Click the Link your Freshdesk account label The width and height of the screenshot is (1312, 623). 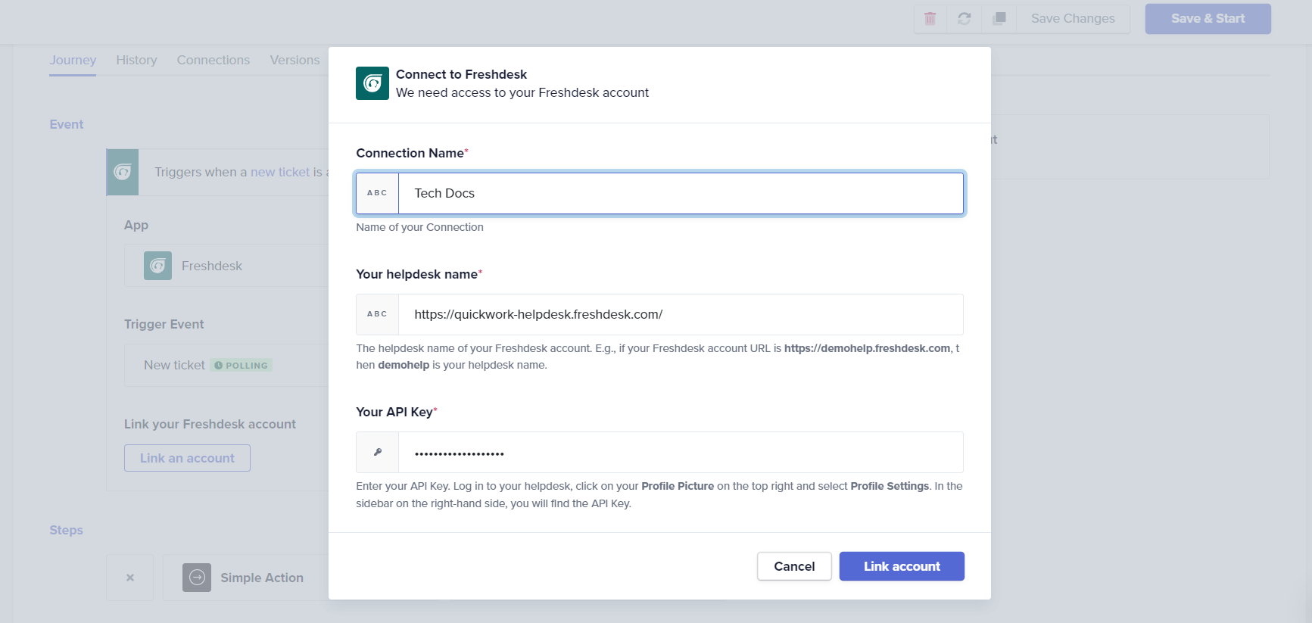click(210, 425)
